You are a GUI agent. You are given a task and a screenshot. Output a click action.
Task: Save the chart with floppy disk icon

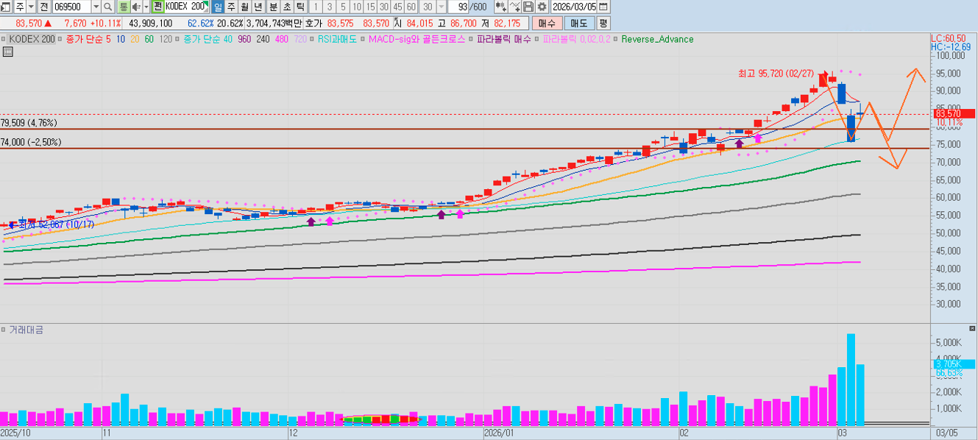coord(528,7)
